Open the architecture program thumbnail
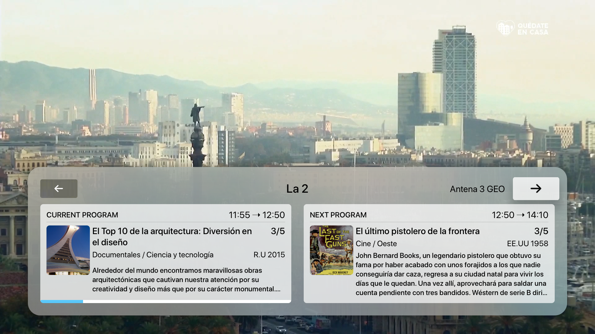This screenshot has height=334, width=595. [x=68, y=250]
